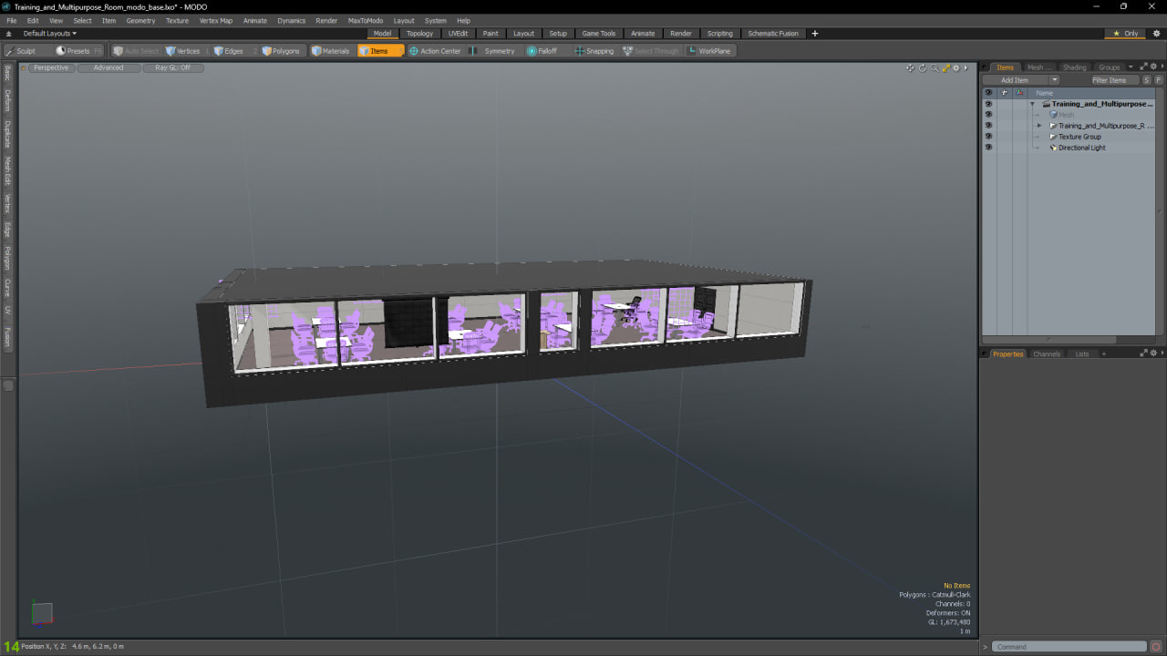The image size is (1167, 656).
Task: Click the viewport rotate icon
Action: coord(922,67)
